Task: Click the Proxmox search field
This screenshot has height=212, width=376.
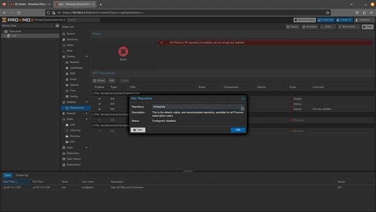Action: pyautogui.click(x=83, y=20)
